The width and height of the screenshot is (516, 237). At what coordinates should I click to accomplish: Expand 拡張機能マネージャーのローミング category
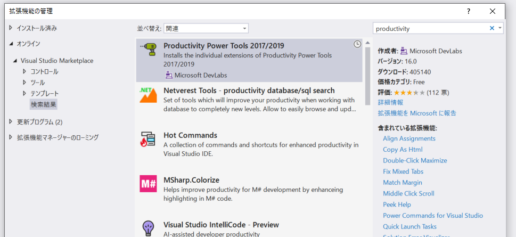click(x=11, y=137)
